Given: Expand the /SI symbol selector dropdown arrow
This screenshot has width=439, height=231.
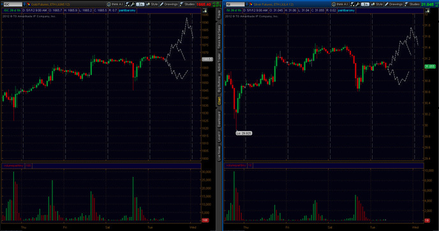Looking at the screenshot, I should tap(247, 4).
